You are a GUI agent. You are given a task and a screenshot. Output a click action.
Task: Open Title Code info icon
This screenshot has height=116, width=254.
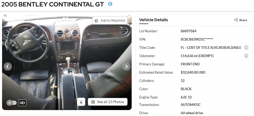(246, 48)
